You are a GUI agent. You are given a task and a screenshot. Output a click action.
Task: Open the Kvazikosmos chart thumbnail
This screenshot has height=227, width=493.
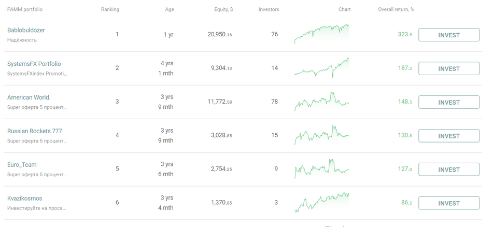321,203
